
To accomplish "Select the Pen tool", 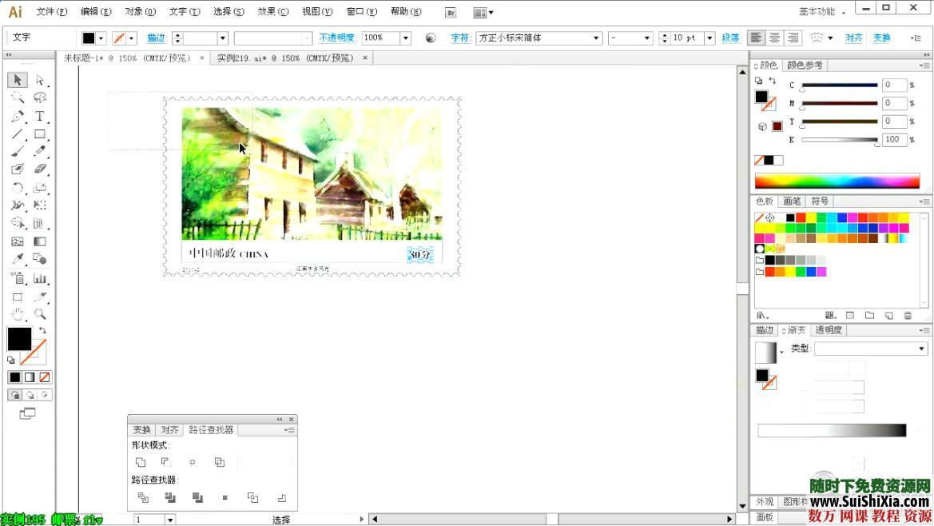I will [17, 116].
